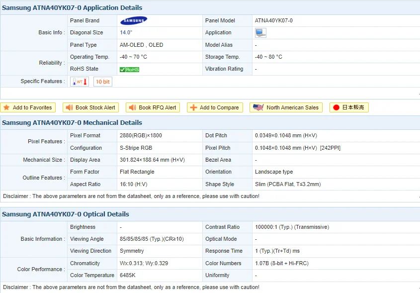The image size is (420, 293).
Task: Click the Bezel Area label
Action: [x=218, y=160]
